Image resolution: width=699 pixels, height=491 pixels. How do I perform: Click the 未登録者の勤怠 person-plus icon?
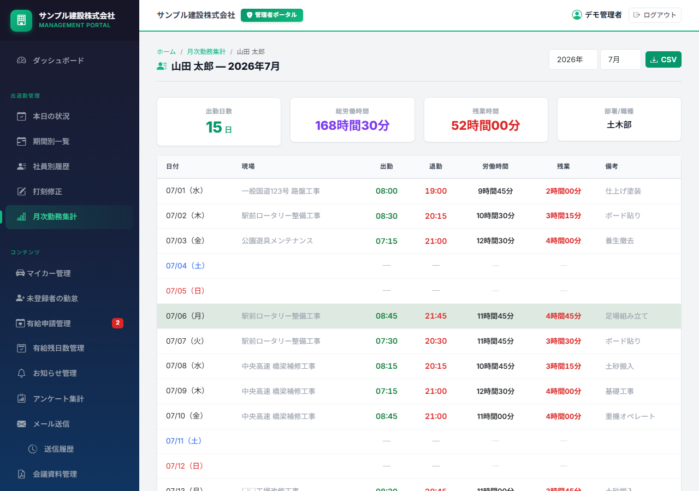click(20, 298)
